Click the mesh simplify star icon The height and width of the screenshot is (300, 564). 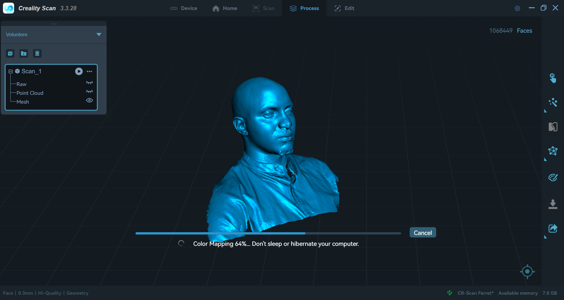click(x=553, y=151)
